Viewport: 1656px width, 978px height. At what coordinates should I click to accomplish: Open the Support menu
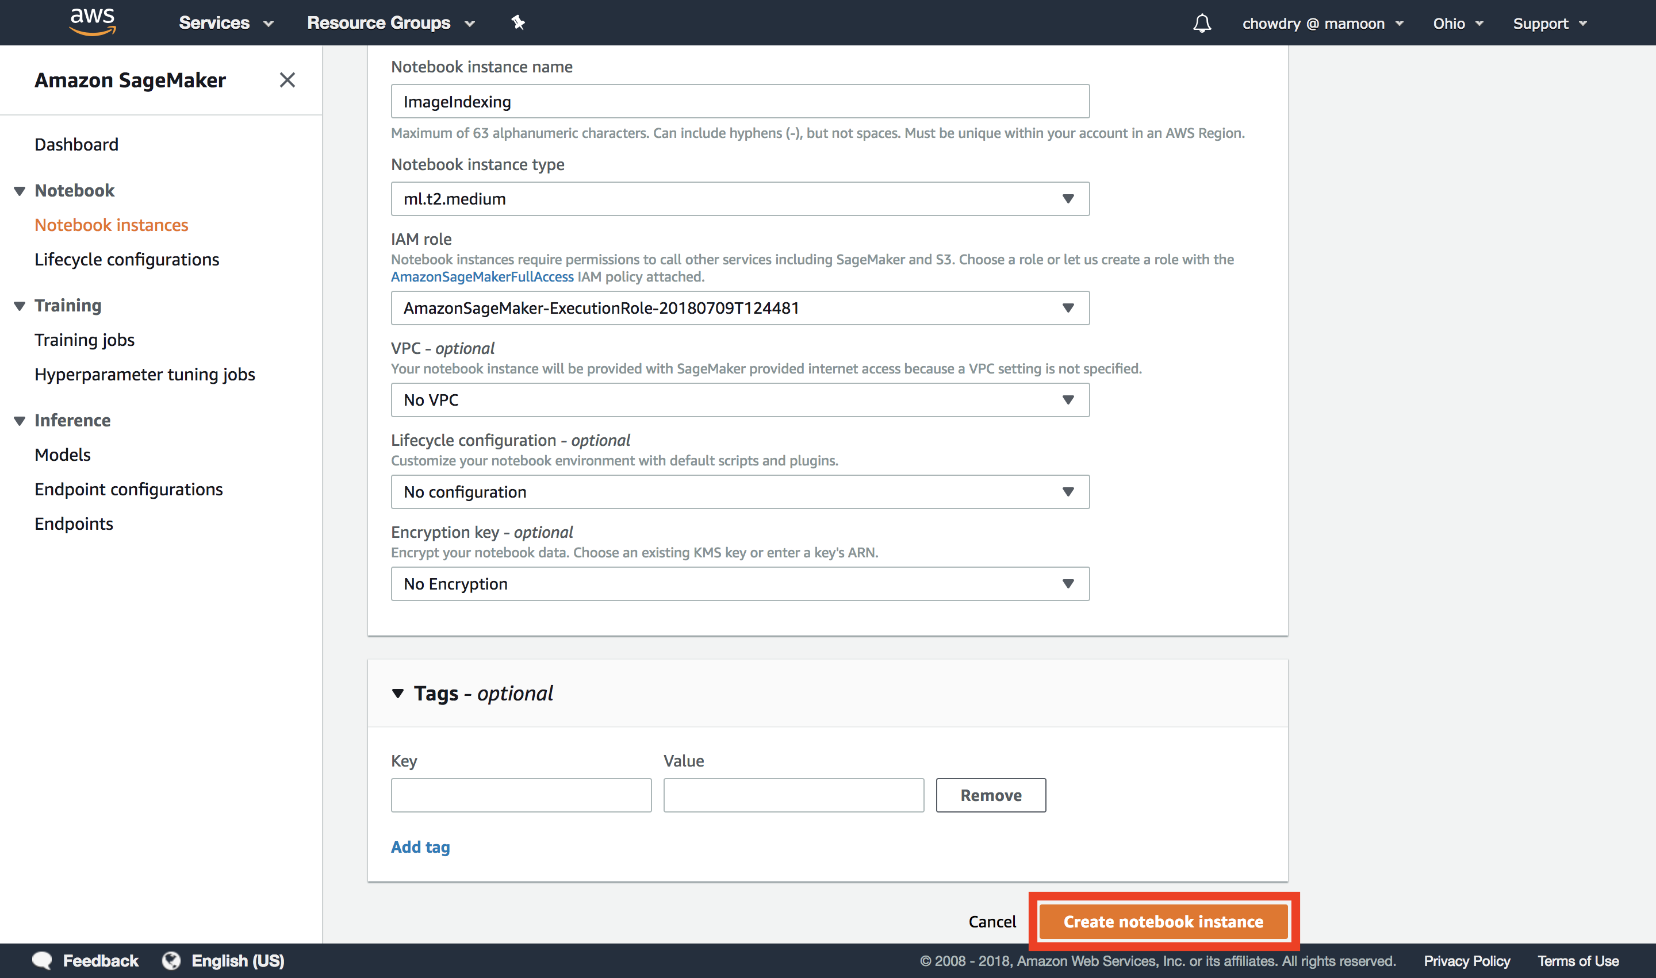(1549, 24)
